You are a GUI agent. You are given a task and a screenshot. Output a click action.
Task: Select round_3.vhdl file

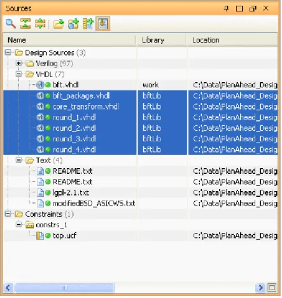pos(74,139)
